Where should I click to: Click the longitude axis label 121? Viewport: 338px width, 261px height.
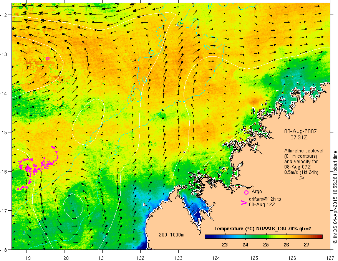[102, 258]
